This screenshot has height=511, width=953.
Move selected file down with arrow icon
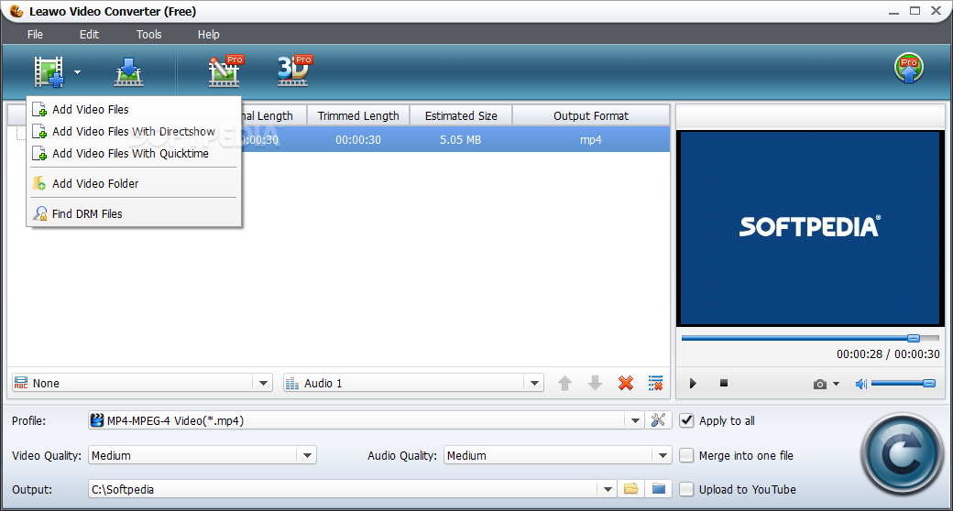tap(595, 383)
